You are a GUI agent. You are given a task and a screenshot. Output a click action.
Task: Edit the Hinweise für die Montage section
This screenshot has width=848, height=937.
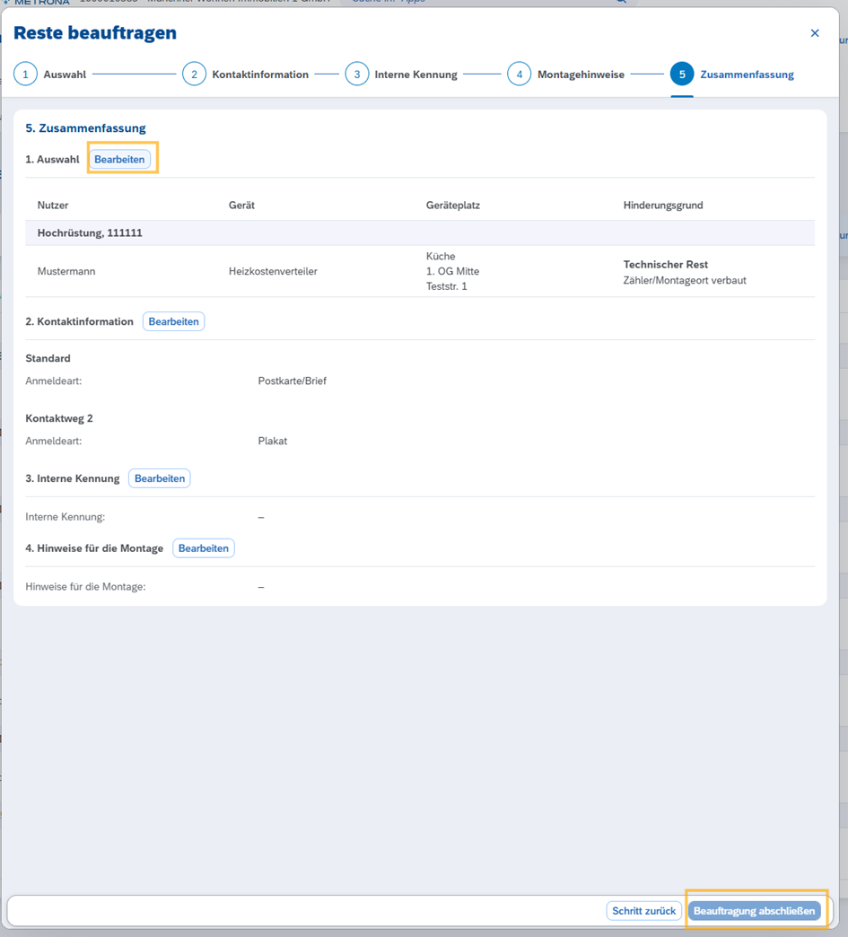204,548
